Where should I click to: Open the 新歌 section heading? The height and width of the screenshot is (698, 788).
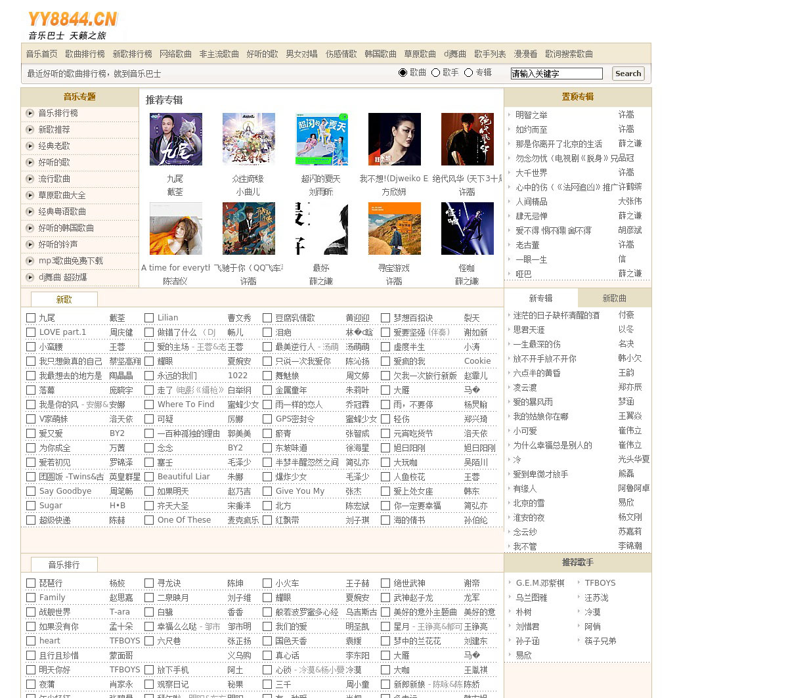click(64, 299)
